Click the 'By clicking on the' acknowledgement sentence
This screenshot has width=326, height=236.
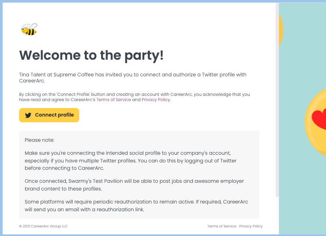[134, 97]
